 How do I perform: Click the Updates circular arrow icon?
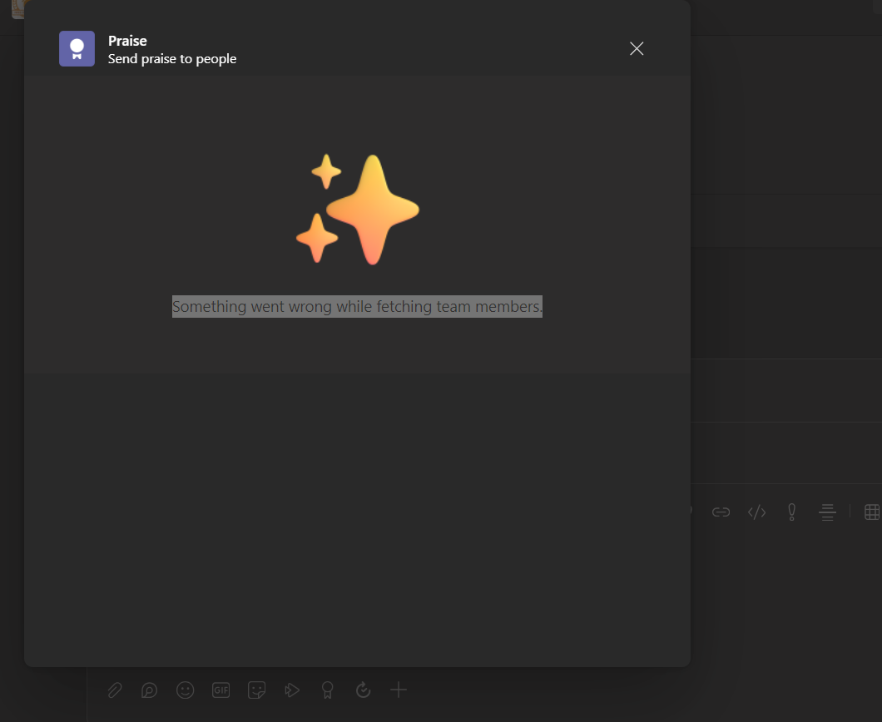click(364, 690)
